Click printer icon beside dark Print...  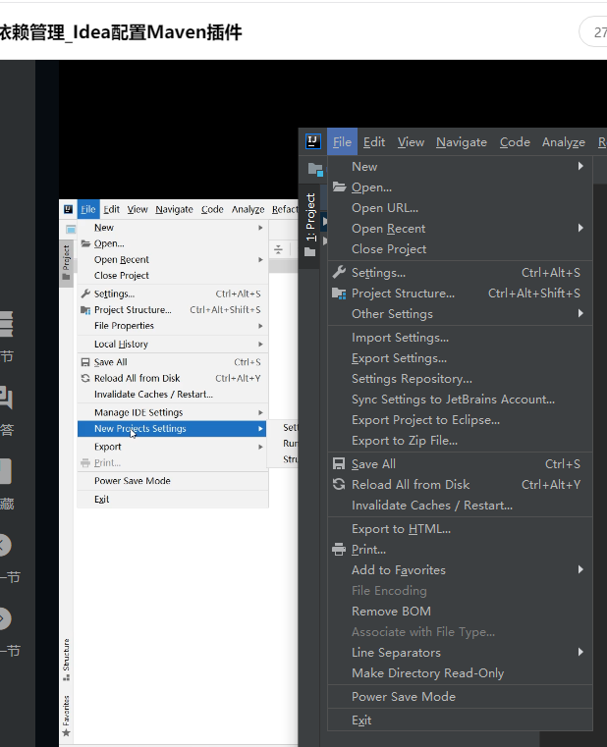coord(339,550)
